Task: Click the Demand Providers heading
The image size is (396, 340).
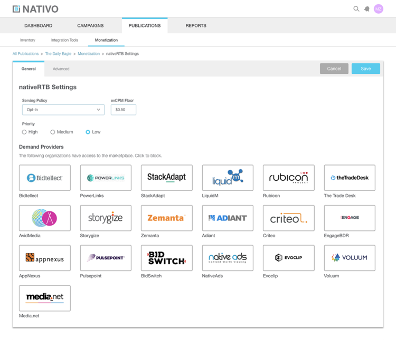Action: [41, 147]
